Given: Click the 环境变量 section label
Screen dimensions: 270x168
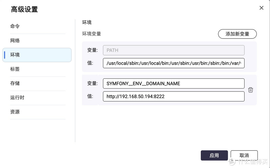Looking at the screenshot, I should coord(91,34).
